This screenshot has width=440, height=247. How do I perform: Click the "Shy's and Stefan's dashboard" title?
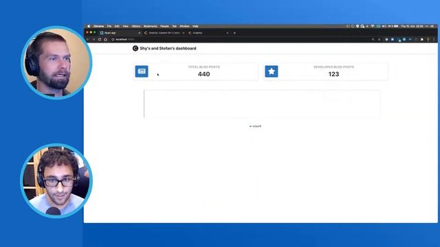[168, 48]
